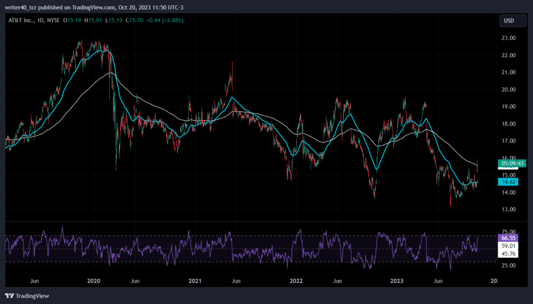Image resolution: width=533 pixels, height=304 pixels.
Task: Click the Jun label between 2022 and 2023
Action: point(337,281)
